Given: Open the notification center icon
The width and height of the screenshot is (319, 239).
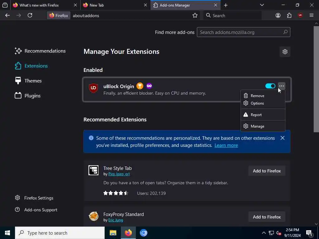Looking at the screenshot, I should [309, 233].
